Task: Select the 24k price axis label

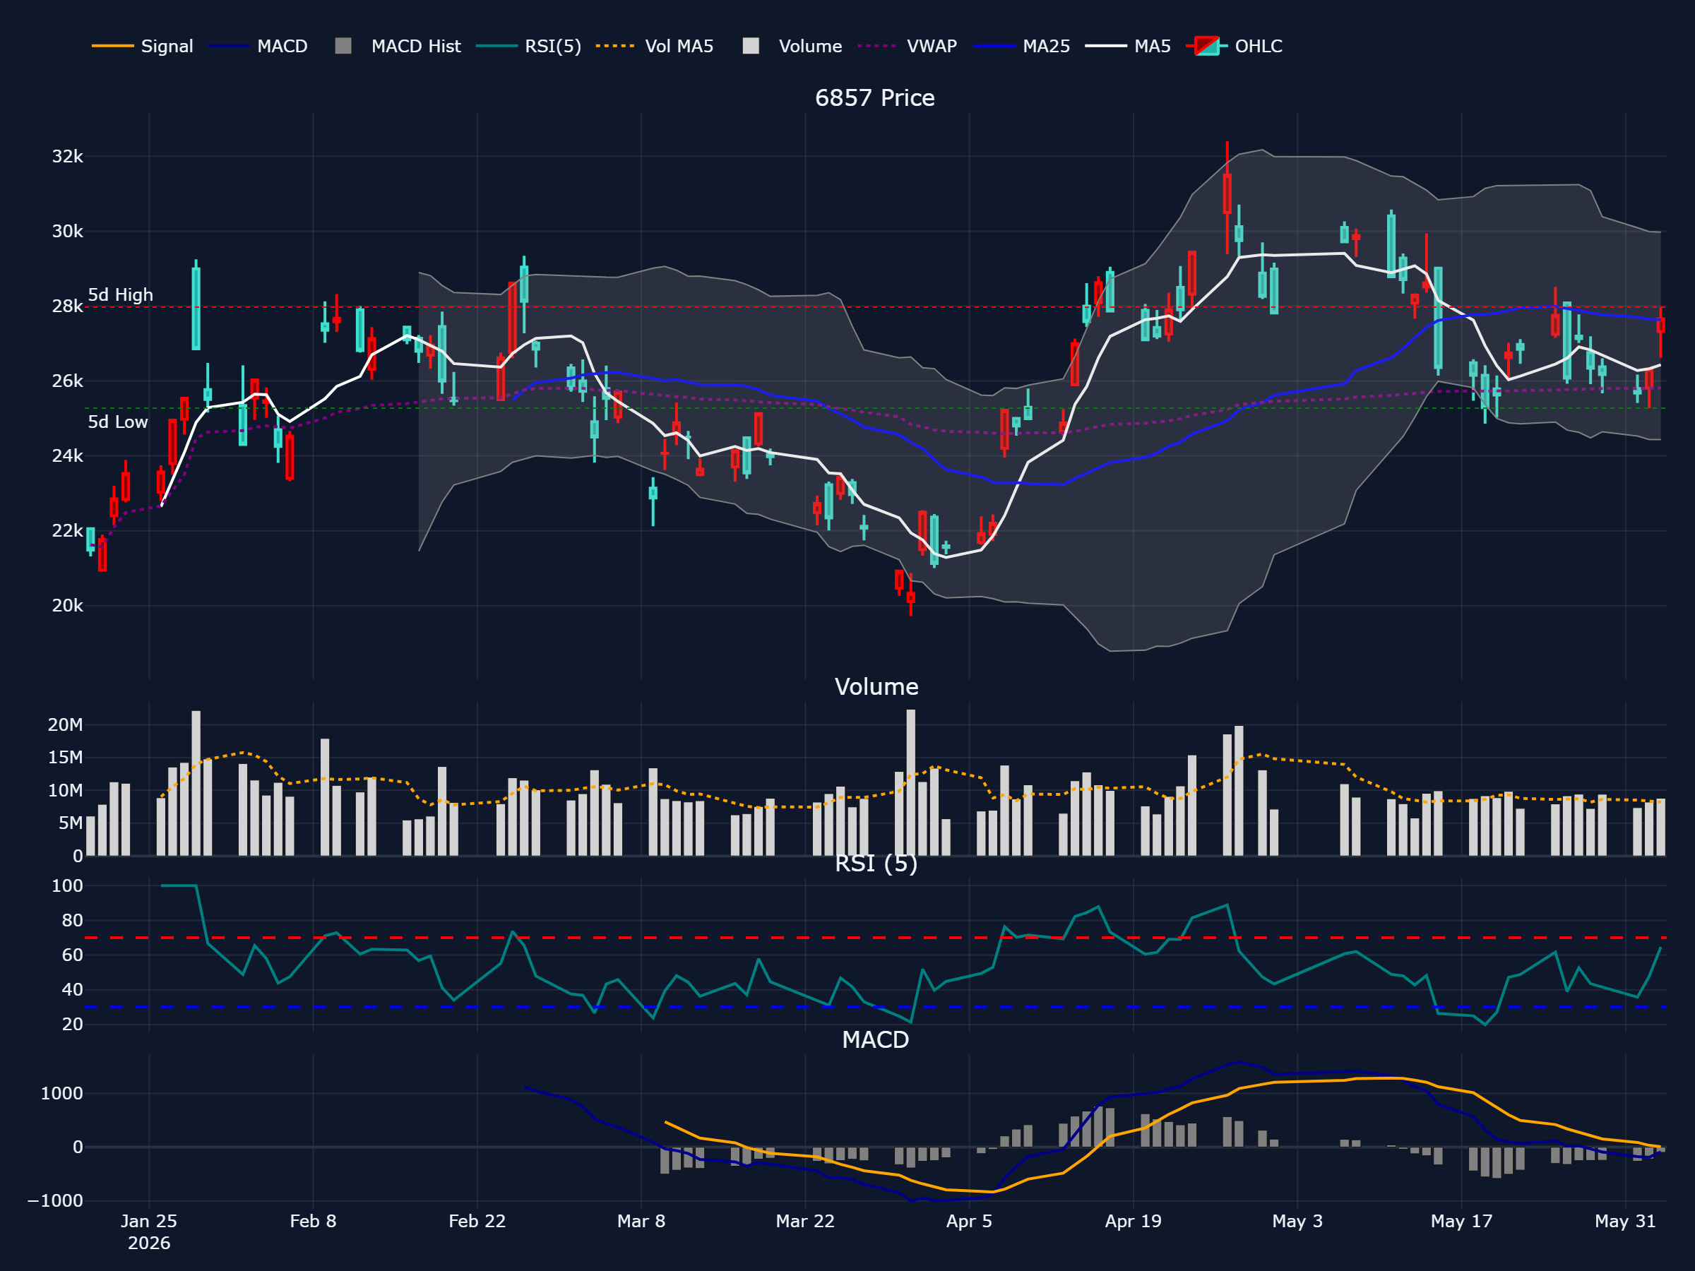Action: tap(67, 456)
